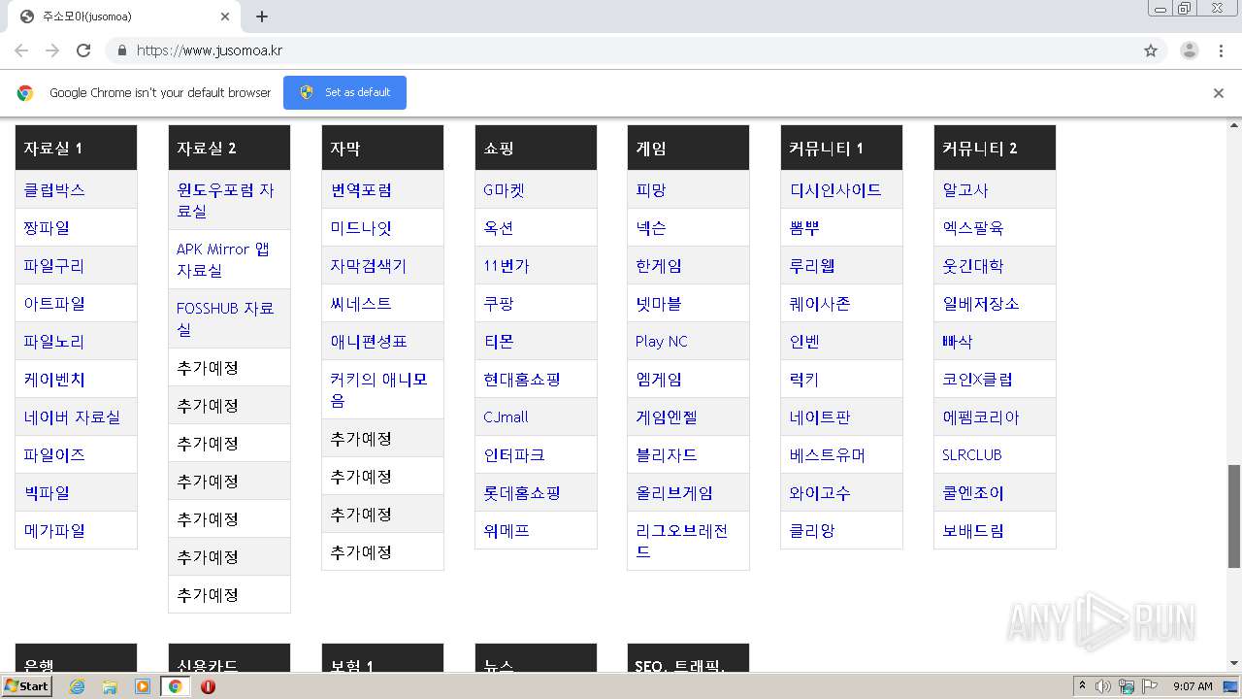Open the 번역포럼 subtitle link

click(x=361, y=190)
